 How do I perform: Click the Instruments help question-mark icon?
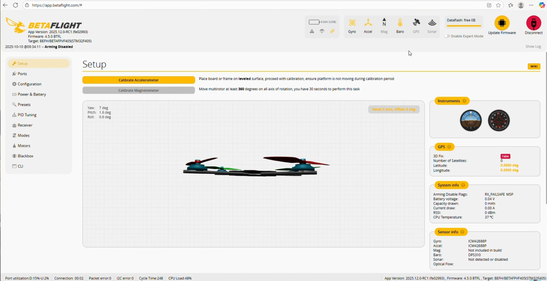click(464, 101)
